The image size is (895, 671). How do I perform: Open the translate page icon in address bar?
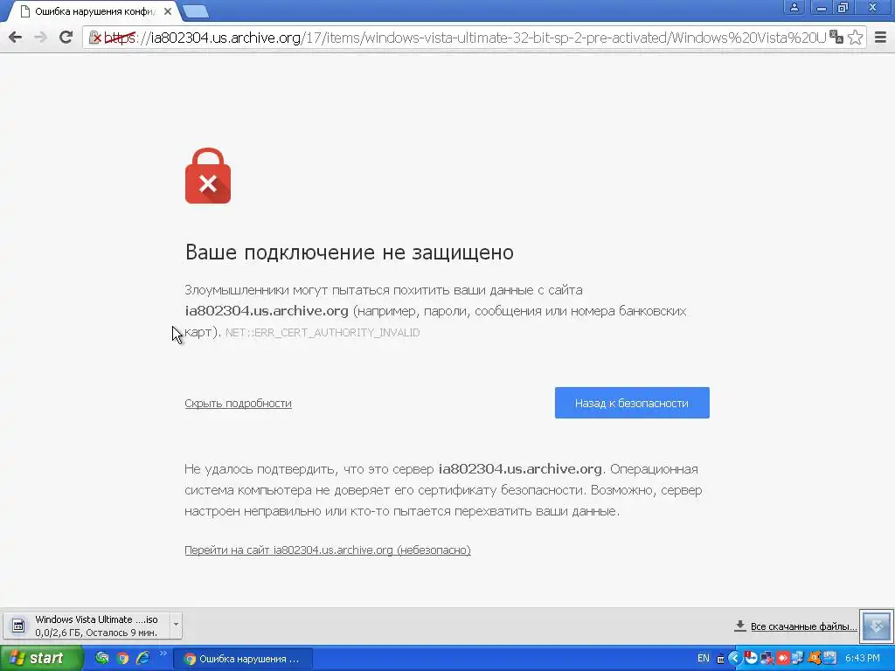[836, 38]
